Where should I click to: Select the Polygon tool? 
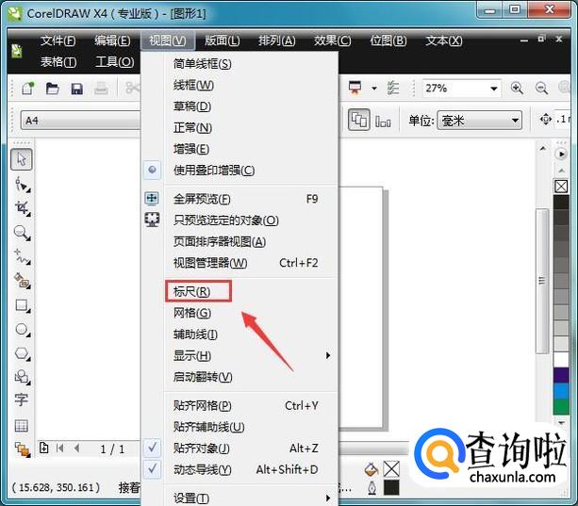tap(22, 353)
